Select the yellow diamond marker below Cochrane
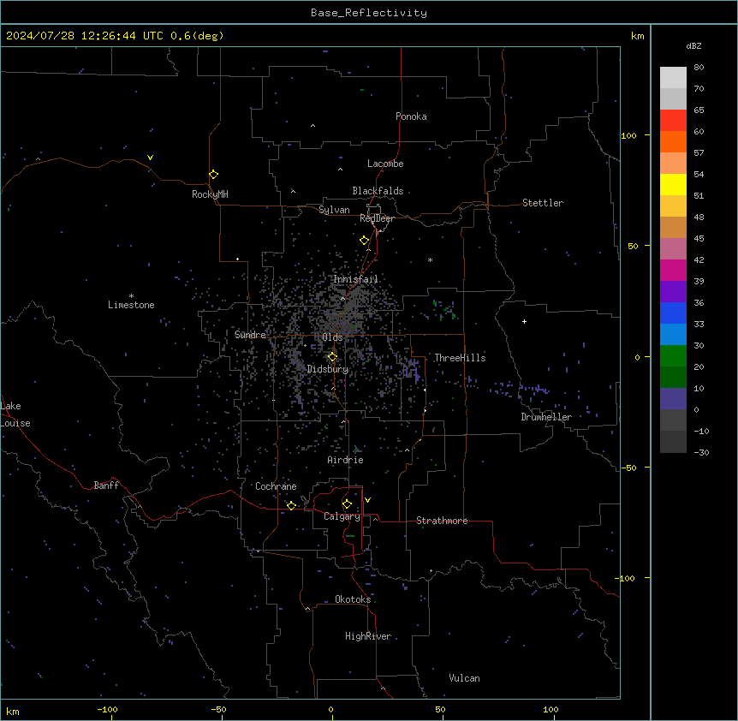Screen dimensions: 738x721 (291, 505)
